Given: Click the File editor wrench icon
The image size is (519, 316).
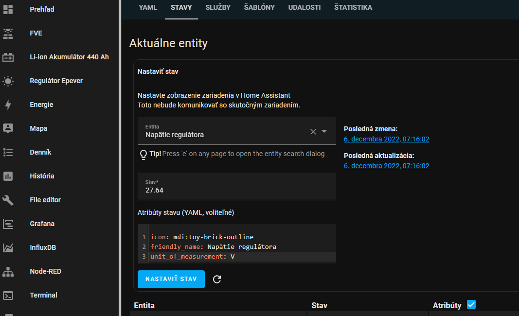Looking at the screenshot, I should [8, 200].
